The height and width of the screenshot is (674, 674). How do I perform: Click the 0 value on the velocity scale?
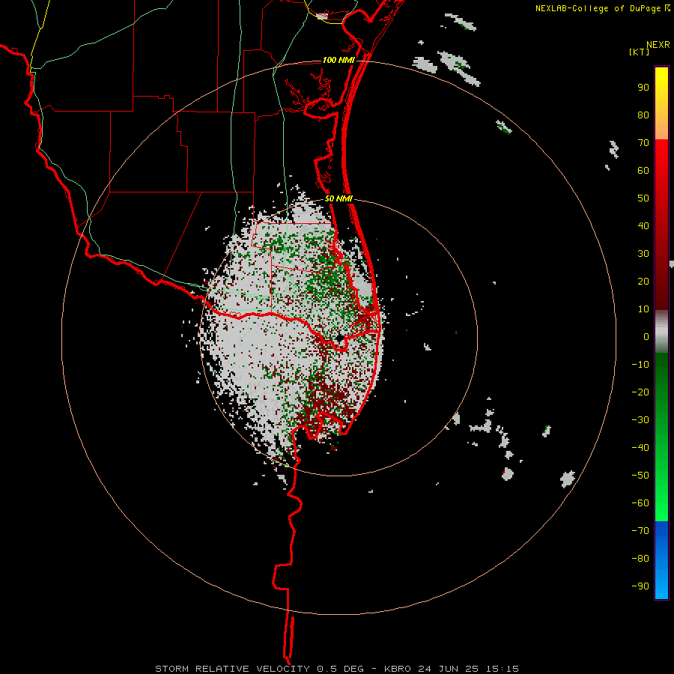pyautogui.click(x=646, y=336)
